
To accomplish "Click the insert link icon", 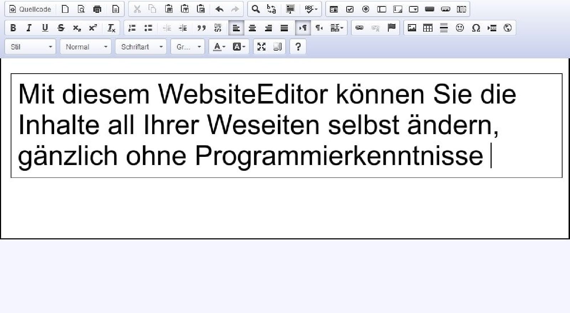I will [359, 28].
